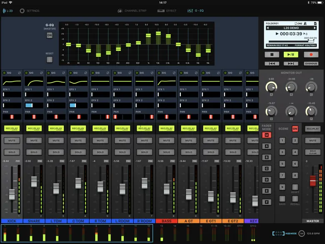
Task: Skip to next track with fast-forward button
Action: click(291, 63)
